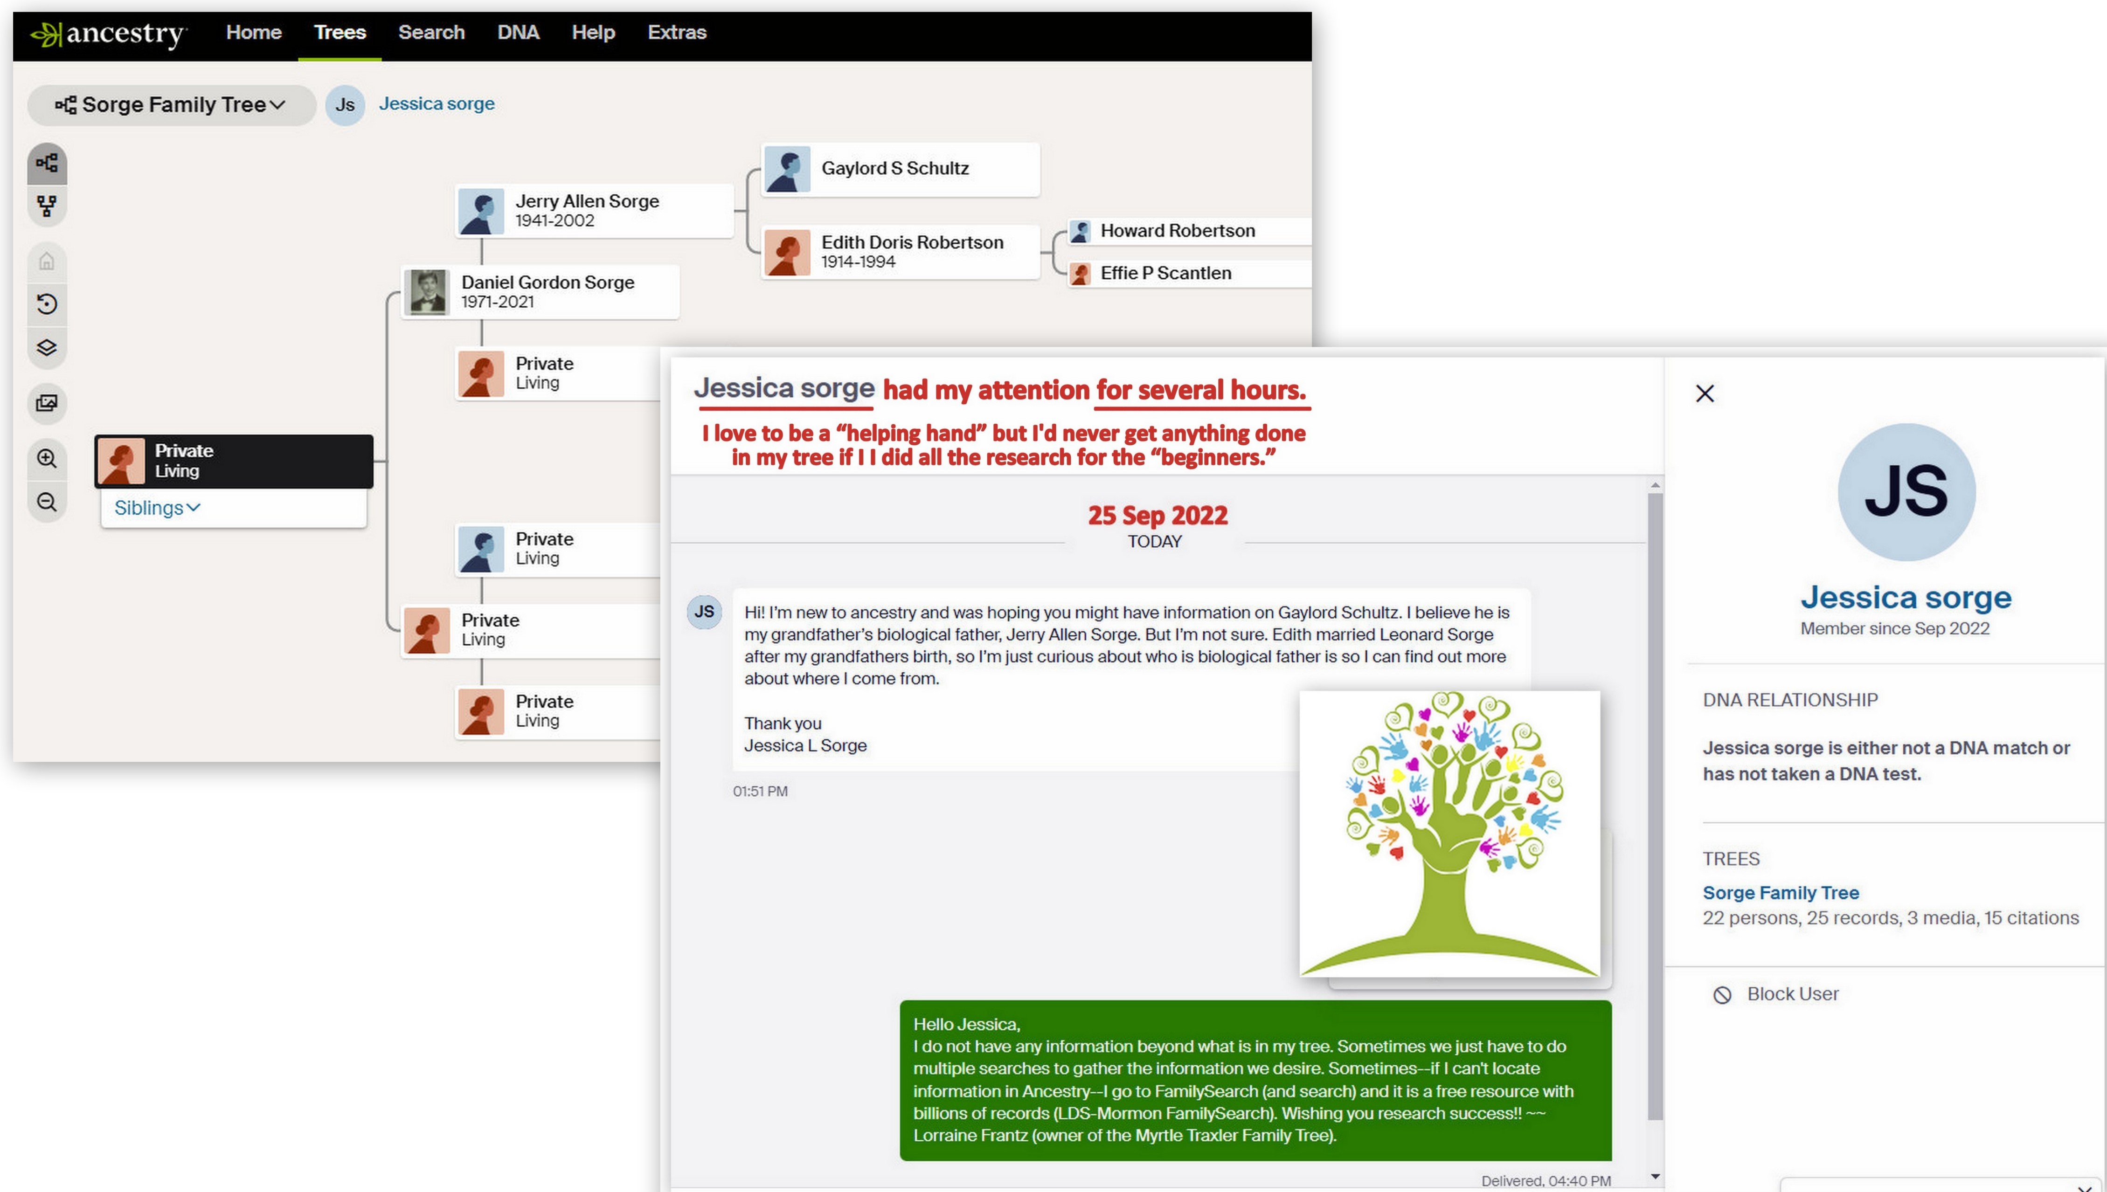Close the Jessica sorge profile panel
This screenshot has height=1192, width=2107.
[x=1704, y=394]
